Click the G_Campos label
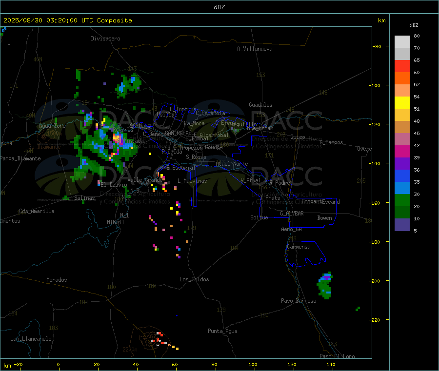Screen dimensions: 439x371 (x=331, y=142)
